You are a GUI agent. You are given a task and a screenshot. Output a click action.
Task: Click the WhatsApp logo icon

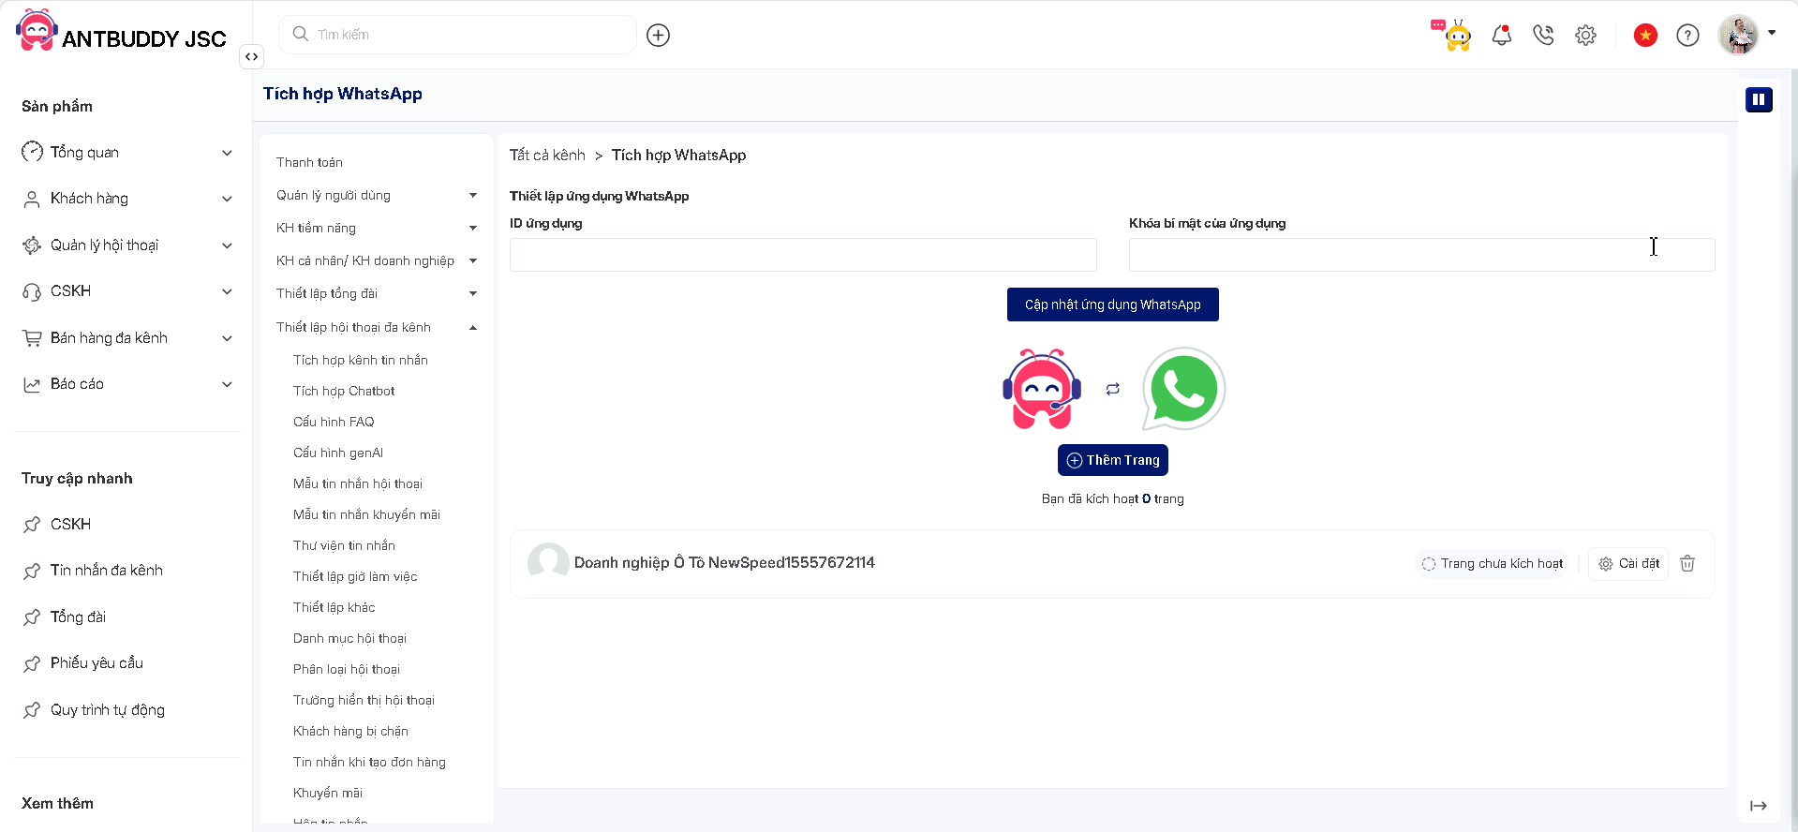click(1183, 389)
